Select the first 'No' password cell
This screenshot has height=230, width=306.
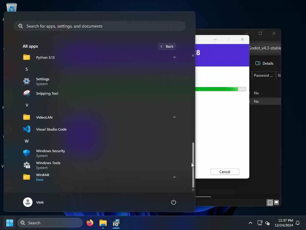pyautogui.click(x=256, y=93)
